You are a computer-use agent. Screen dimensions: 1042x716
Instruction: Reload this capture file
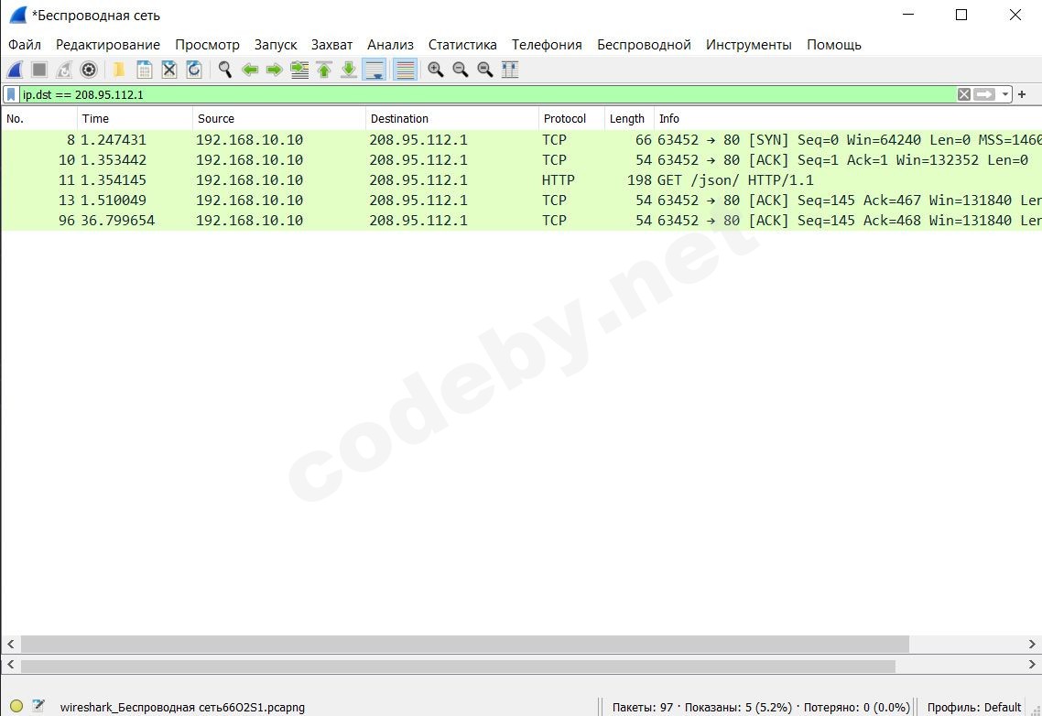pyautogui.click(x=194, y=70)
